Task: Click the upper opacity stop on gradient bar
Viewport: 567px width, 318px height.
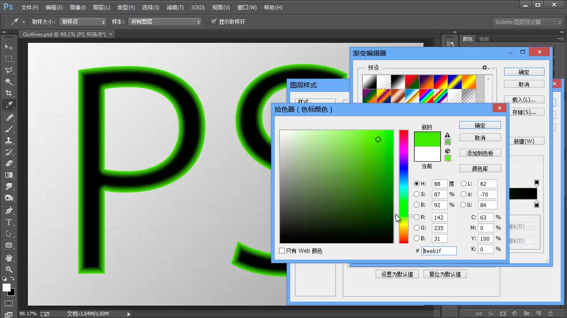Action: pos(537,183)
